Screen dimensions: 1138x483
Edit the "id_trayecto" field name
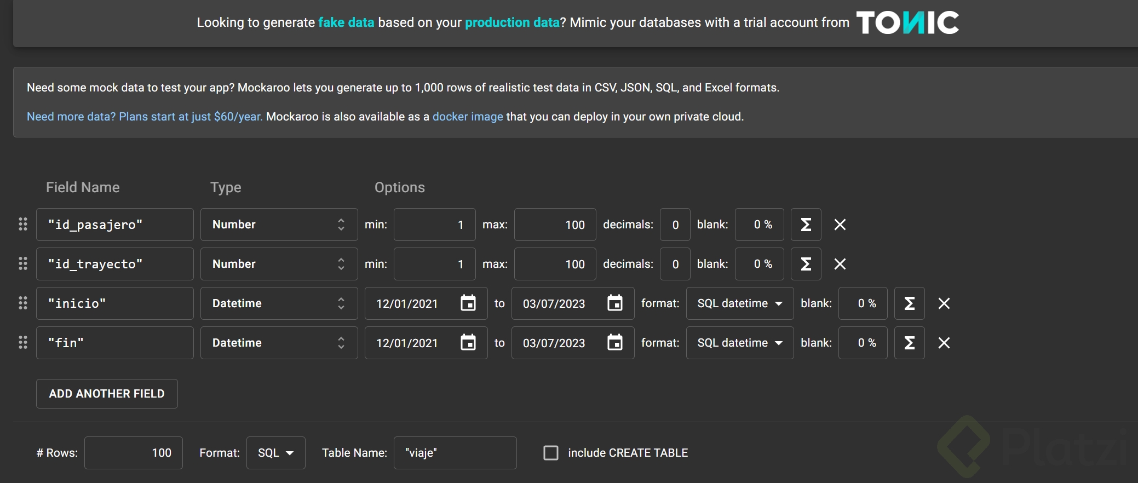point(115,264)
